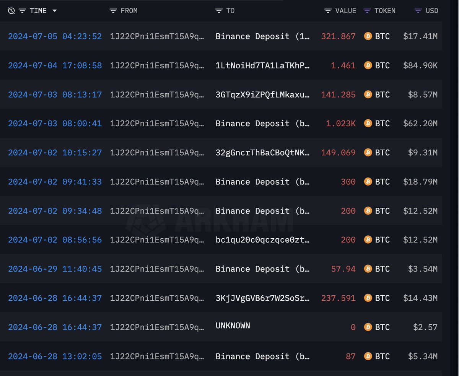
Task: Click the BTC icon beside the UNKNOWN transaction
Action: tap(368, 327)
